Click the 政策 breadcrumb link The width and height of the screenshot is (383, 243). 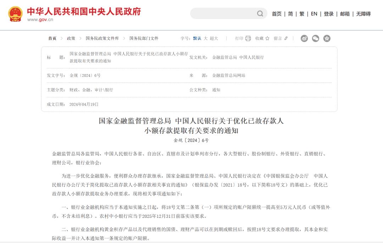[x=71, y=38]
